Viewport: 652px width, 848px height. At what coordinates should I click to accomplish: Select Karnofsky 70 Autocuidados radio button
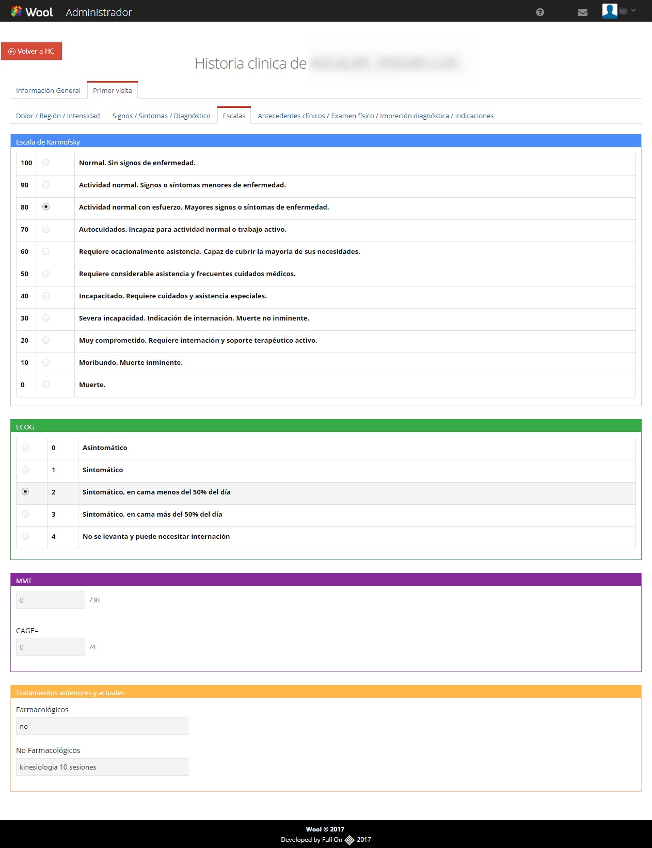coord(46,229)
